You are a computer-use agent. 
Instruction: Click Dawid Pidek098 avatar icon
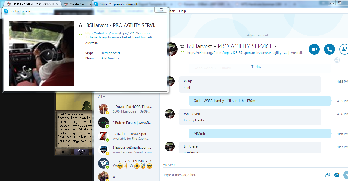pyautogui.click(x=104, y=109)
